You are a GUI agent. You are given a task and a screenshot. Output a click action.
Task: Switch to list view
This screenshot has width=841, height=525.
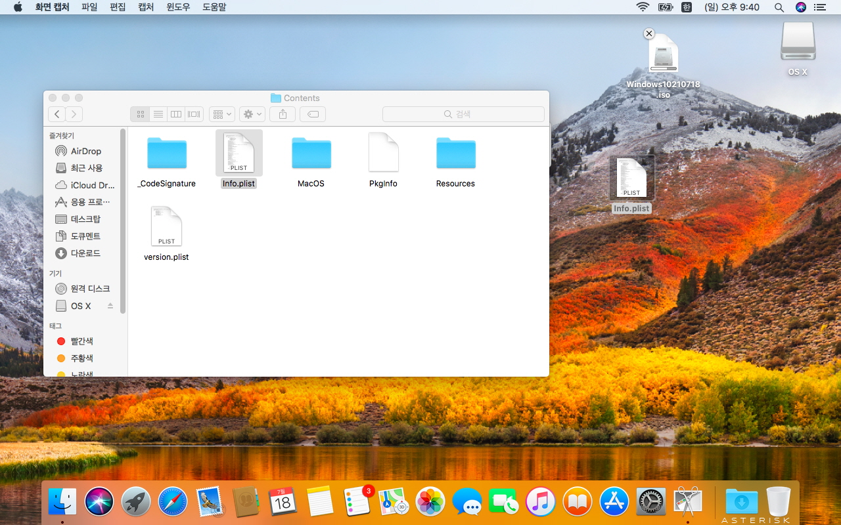click(x=158, y=114)
